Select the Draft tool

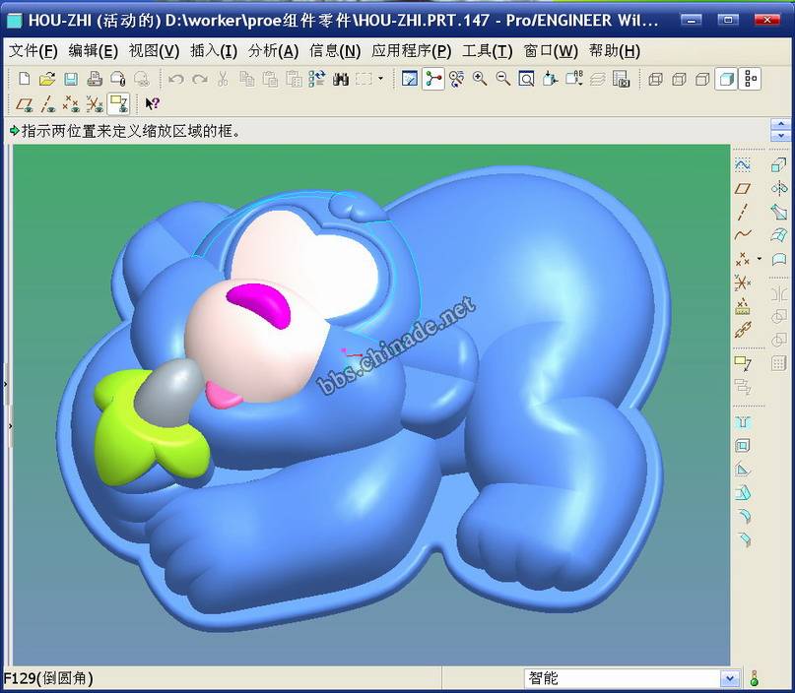[742, 492]
